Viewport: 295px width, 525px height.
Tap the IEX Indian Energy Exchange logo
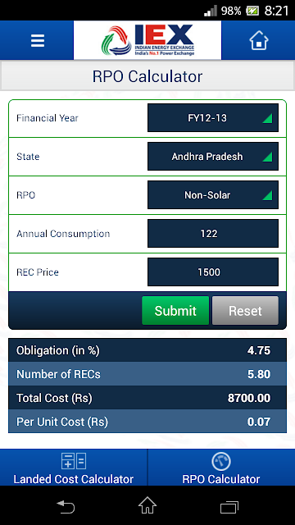point(147,40)
